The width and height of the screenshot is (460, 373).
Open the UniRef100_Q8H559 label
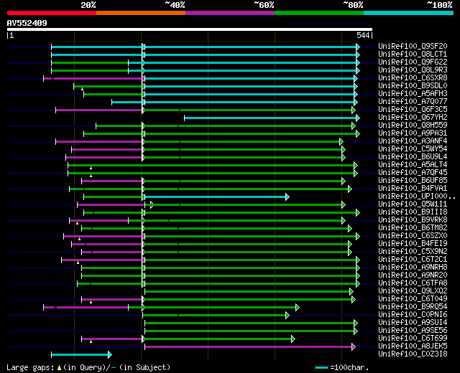[413, 126]
